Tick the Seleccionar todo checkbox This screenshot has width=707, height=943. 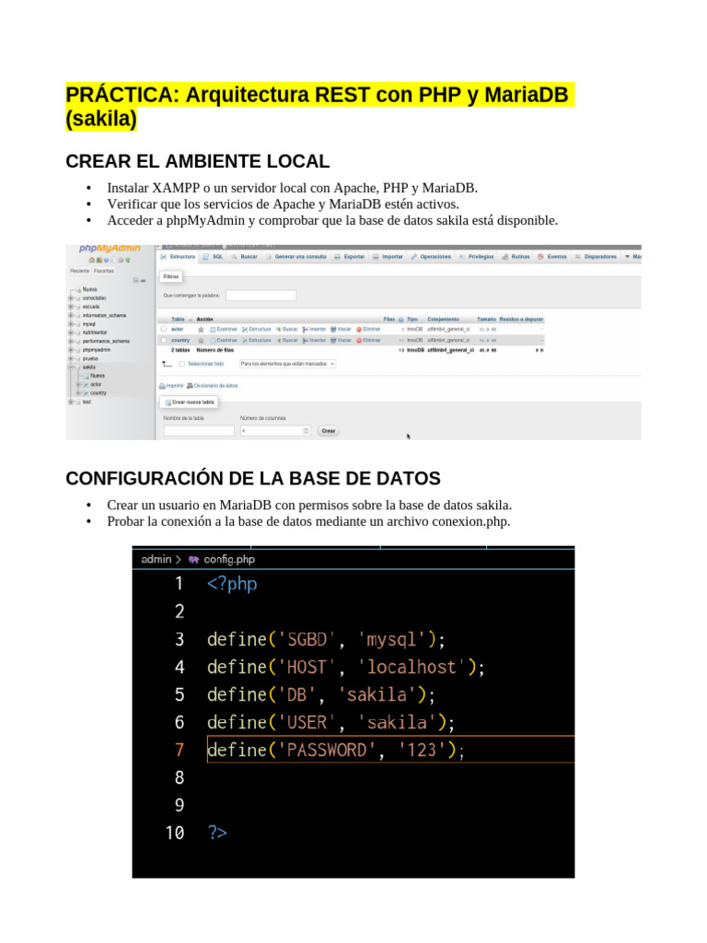pyautogui.click(x=182, y=364)
